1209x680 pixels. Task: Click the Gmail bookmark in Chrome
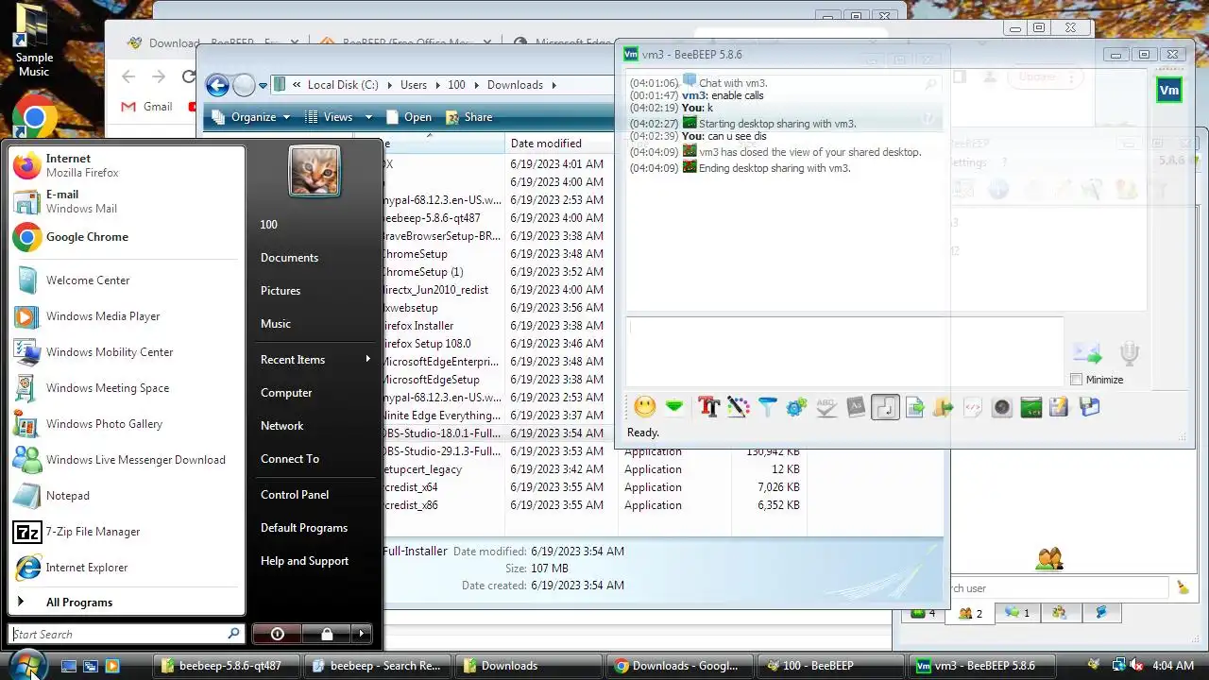147,107
